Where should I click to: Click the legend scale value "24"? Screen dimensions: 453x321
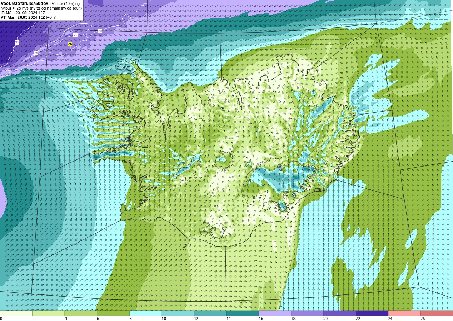390,319
